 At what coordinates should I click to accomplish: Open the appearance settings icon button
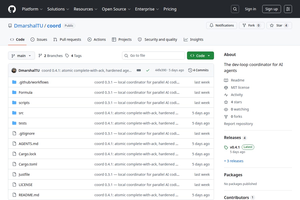pos(288,9)
